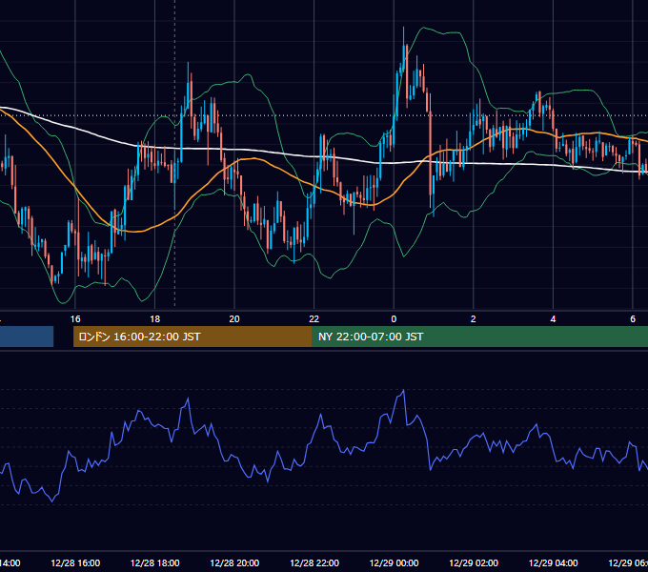This screenshot has width=648, height=572.
Task: Click hour label 6 on the price chart axis
Action: tap(633, 319)
